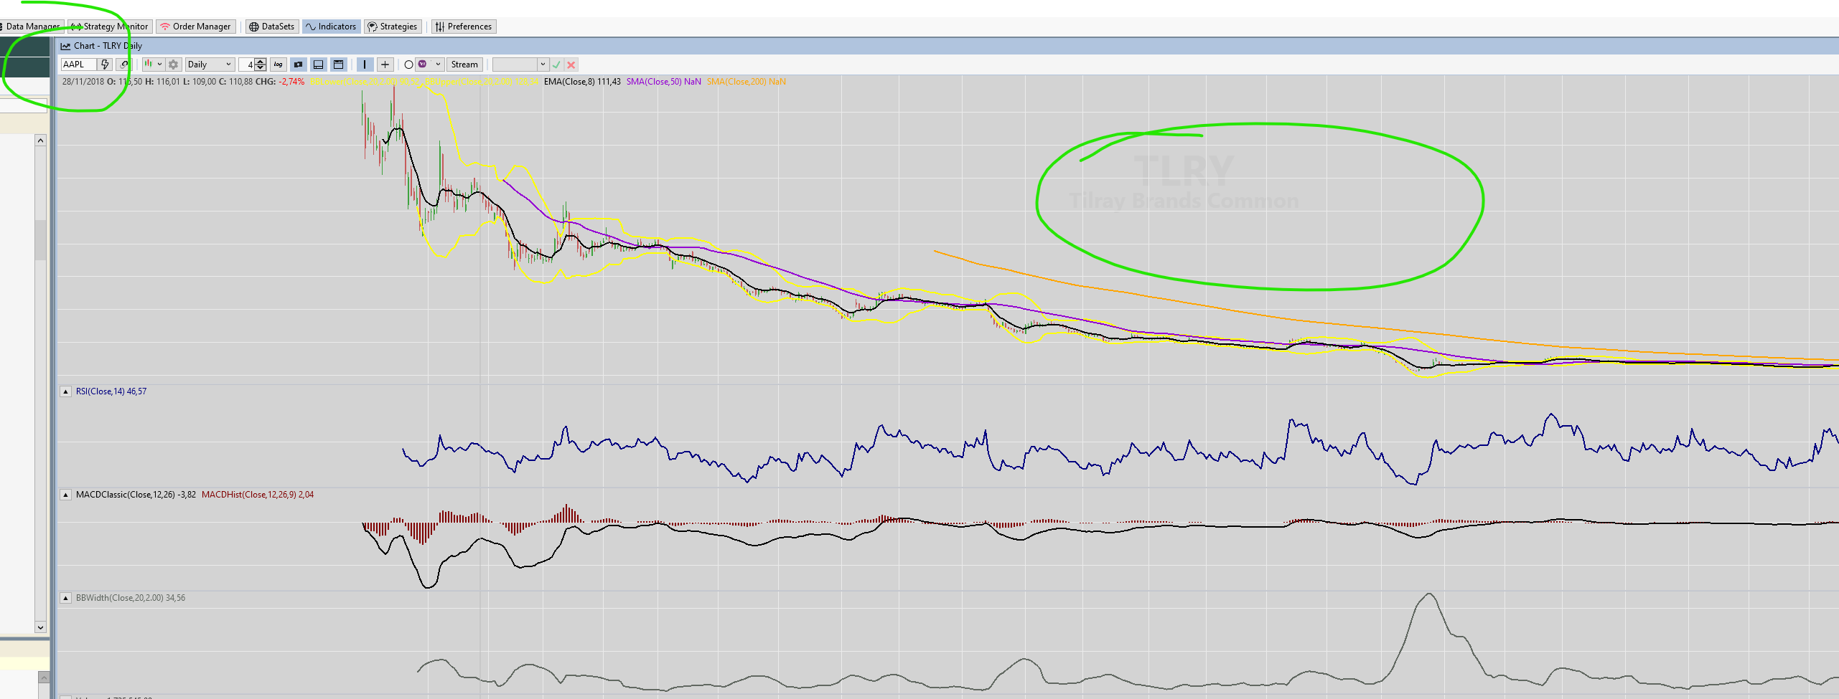Open chart style gear settings
Screen dimensions: 1839x699
173,65
